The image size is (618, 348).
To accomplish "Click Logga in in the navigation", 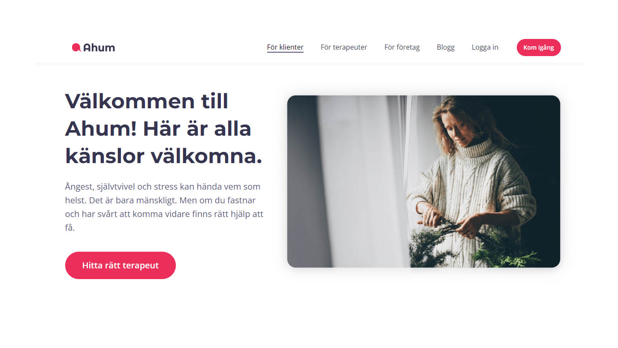I will tap(485, 47).
